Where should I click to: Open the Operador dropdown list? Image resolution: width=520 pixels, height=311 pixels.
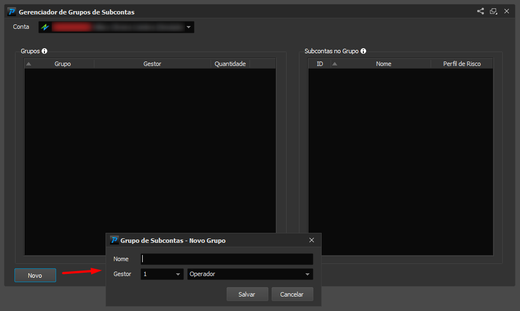[250, 274]
